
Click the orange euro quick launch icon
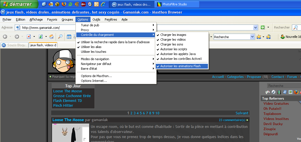click(x=77, y=4)
